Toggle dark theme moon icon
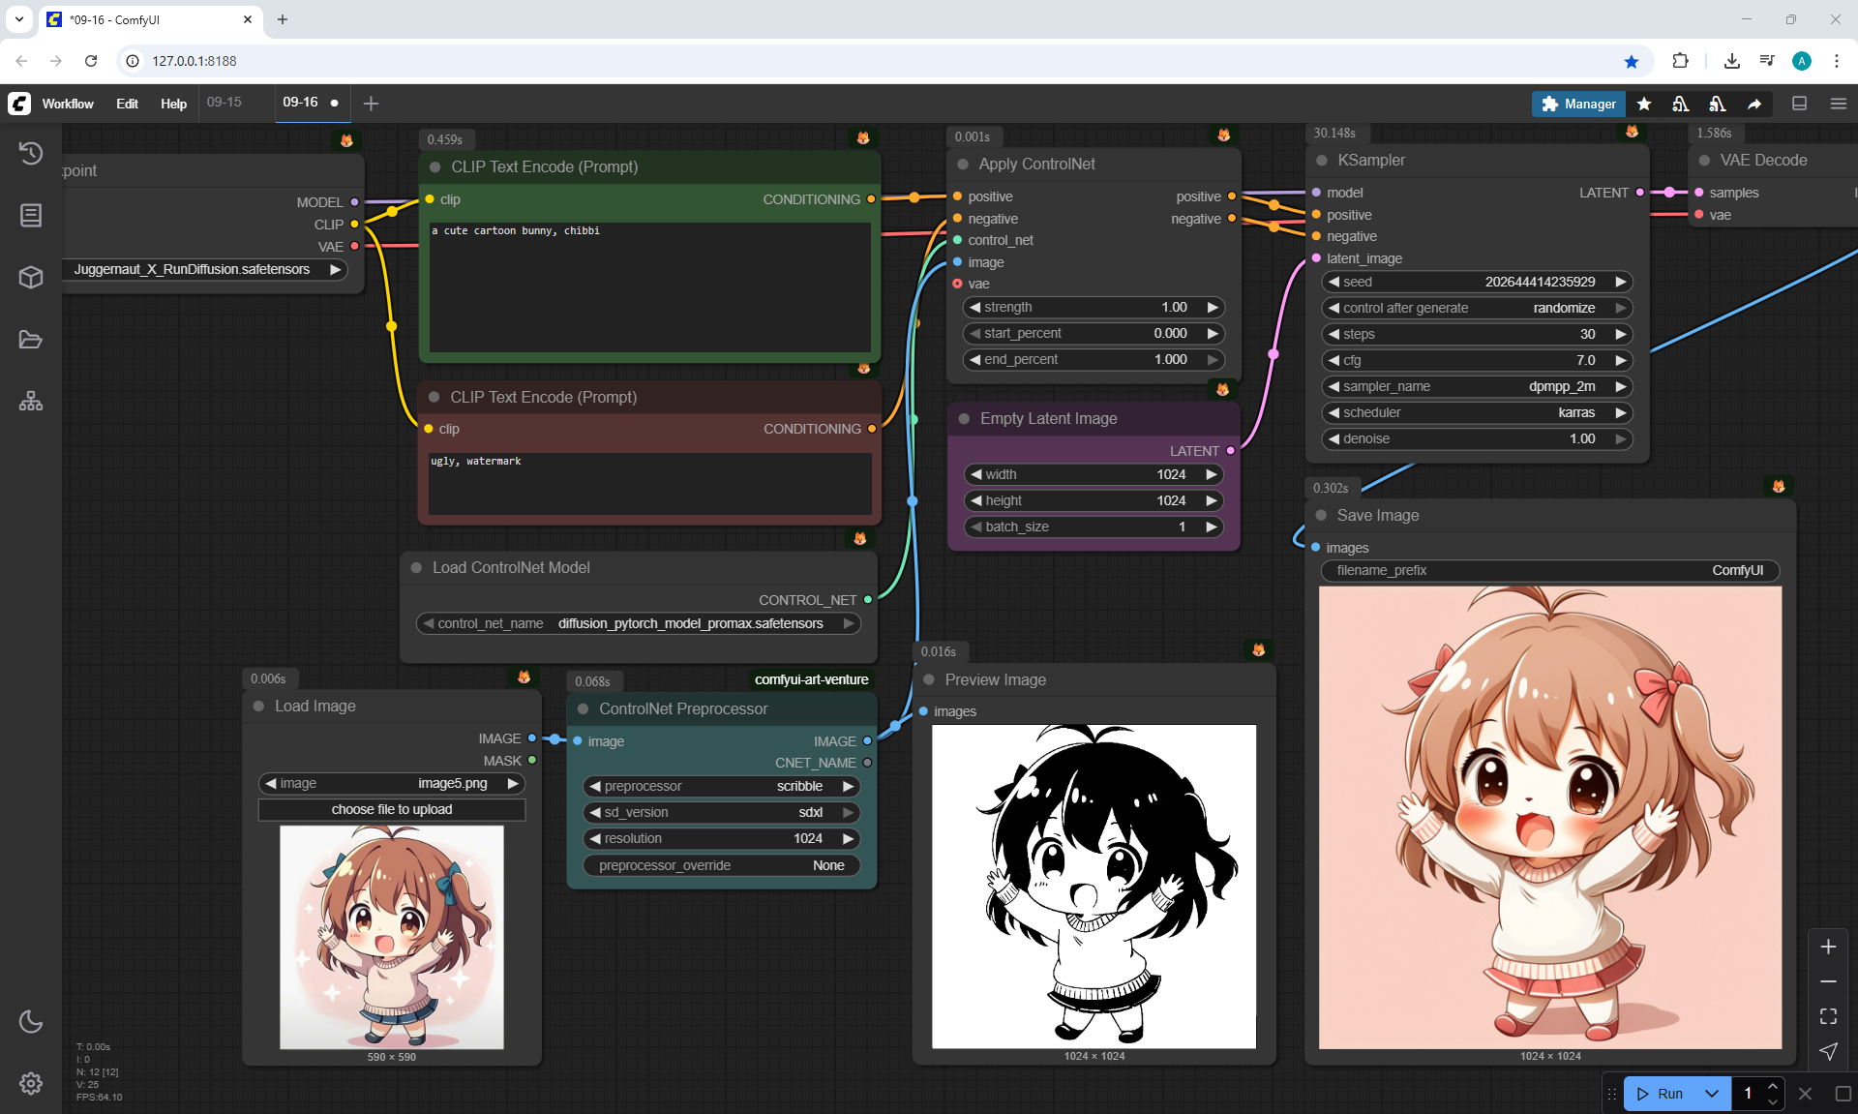Viewport: 1858px width, 1114px height. click(x=31, y=1021)
